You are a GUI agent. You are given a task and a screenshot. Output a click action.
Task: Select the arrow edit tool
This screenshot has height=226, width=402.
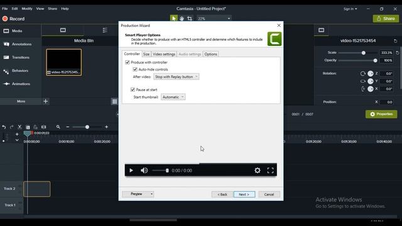click(174, 18)
